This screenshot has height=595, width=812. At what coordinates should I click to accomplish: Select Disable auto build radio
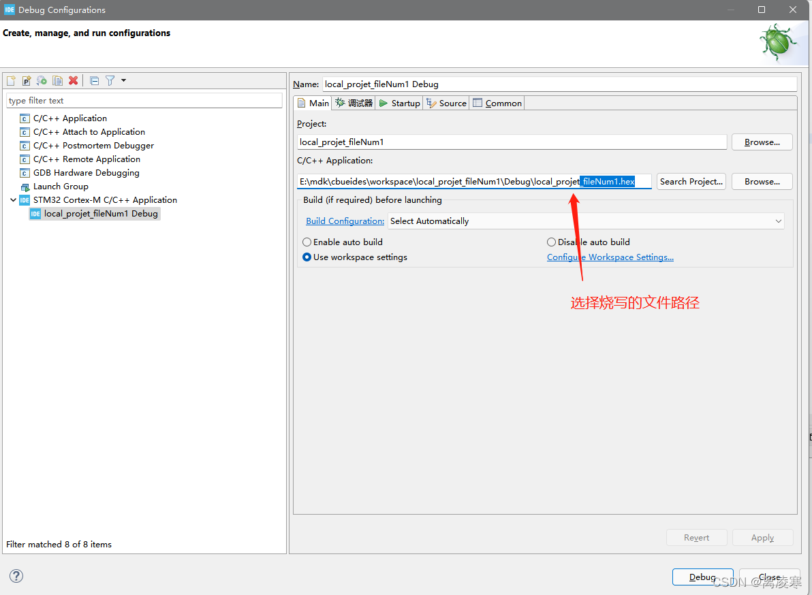pos(589,242)
